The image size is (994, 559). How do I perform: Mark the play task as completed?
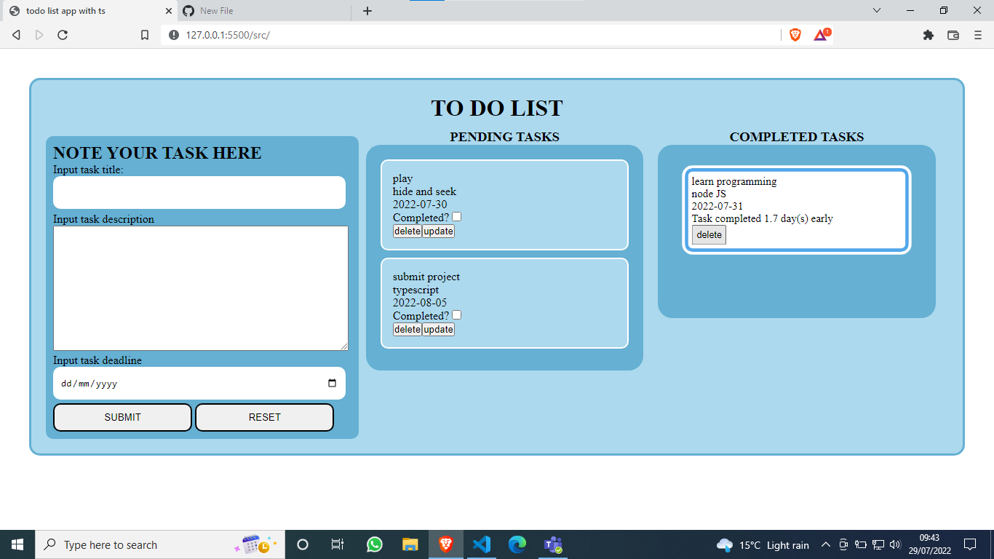pyautogui.click(x=456, y=217)
